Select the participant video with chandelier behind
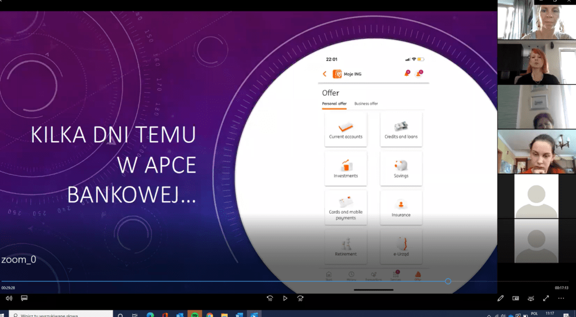Screen dimensions: 576x317 [x=537, y=152]
